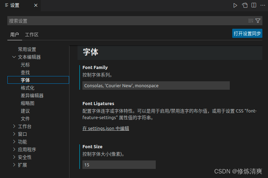This screenshot has height=178, width=268.
Task: Edit the Font Family input field
Action: pos(156,85)
